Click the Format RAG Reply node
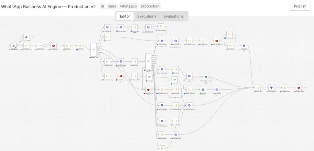The image size is (314, 151). pos(176,121)
